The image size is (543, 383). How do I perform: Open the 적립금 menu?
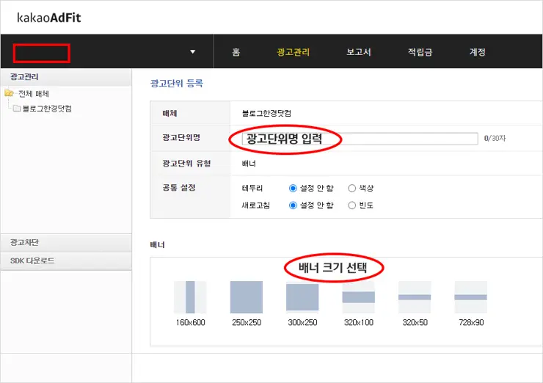420,52
